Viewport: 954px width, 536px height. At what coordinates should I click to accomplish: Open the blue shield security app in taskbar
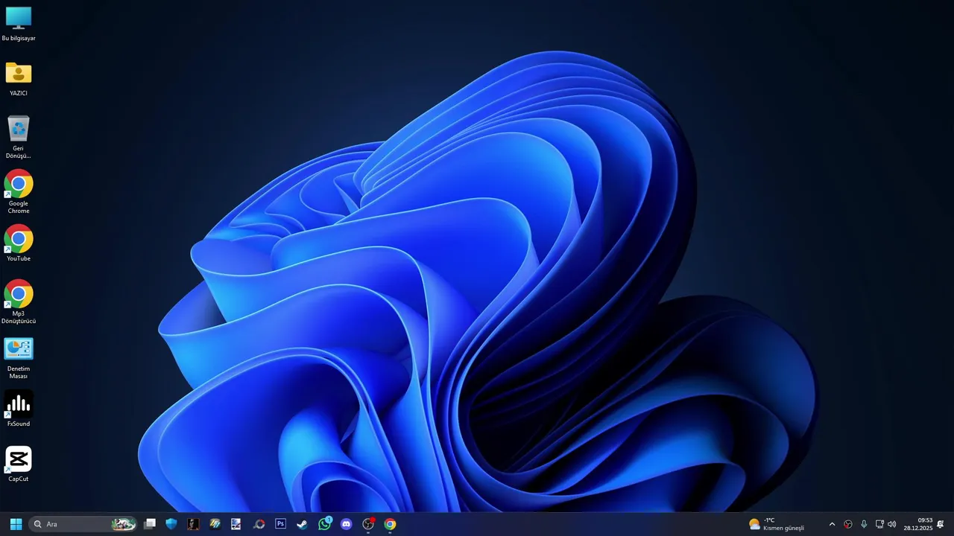pyautogui.click(x=171, y=524)
